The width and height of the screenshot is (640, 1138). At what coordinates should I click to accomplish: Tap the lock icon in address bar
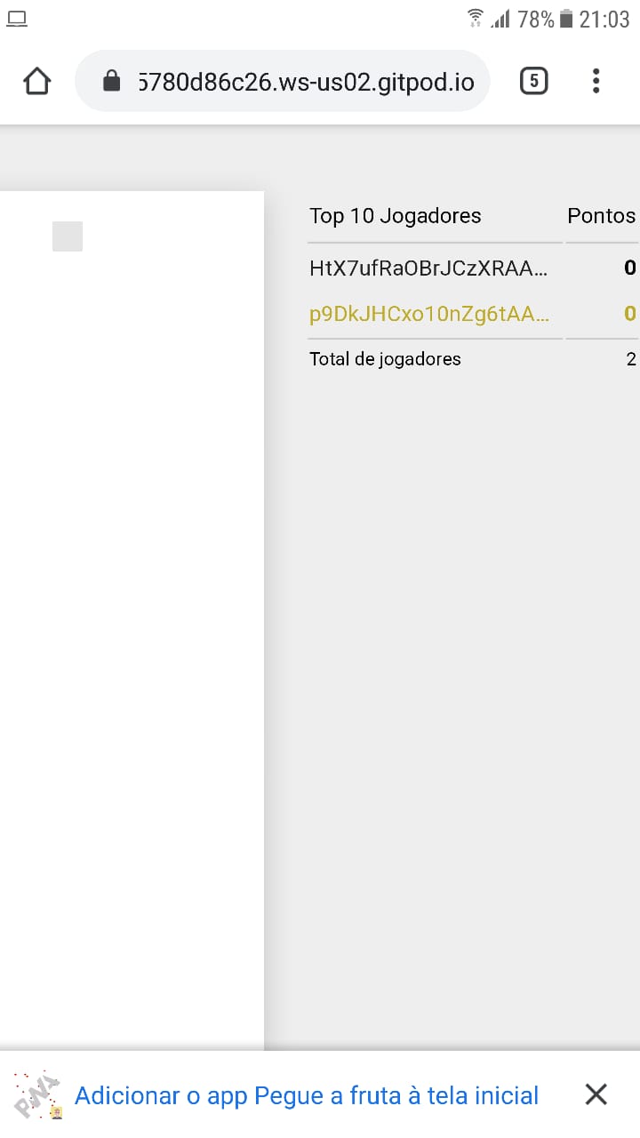click(112, 82)
